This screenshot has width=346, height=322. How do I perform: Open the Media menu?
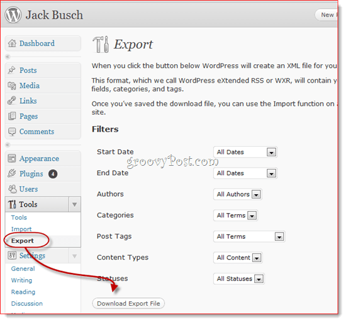(x=43, y=86)
